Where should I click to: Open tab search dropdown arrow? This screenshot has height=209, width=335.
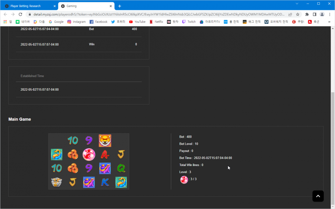pyautogui.click(x=297, y=4)
